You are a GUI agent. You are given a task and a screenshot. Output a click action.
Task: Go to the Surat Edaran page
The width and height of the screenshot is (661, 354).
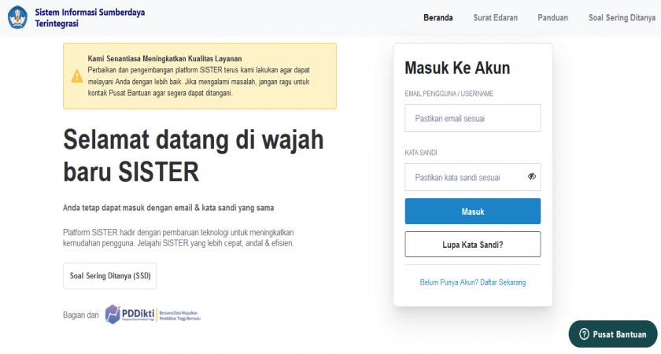[x=495, y=17]
